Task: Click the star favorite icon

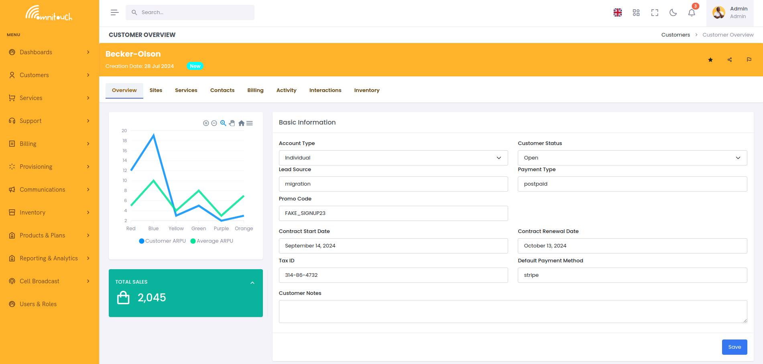Action: pyautogui.click(x=710, y=60)
